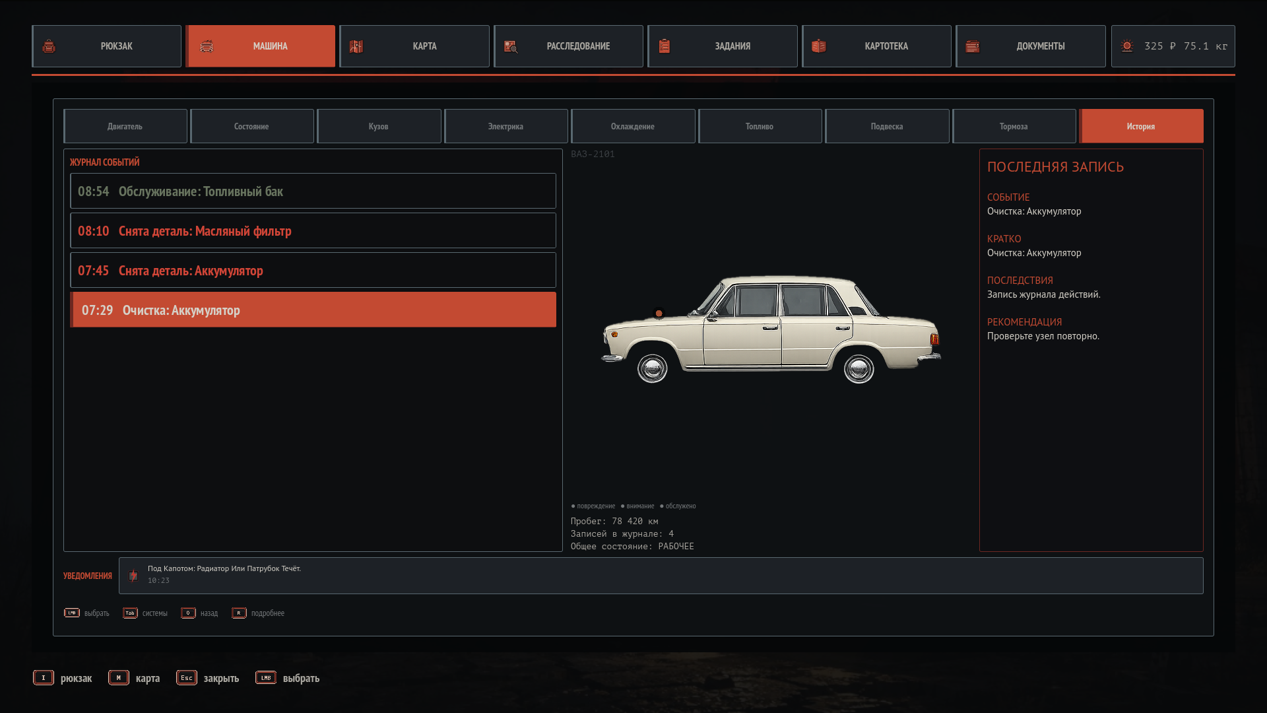The image size is (1267, 713).
Task: Switch to the Электрика car subtab
Action: point(506,126)
